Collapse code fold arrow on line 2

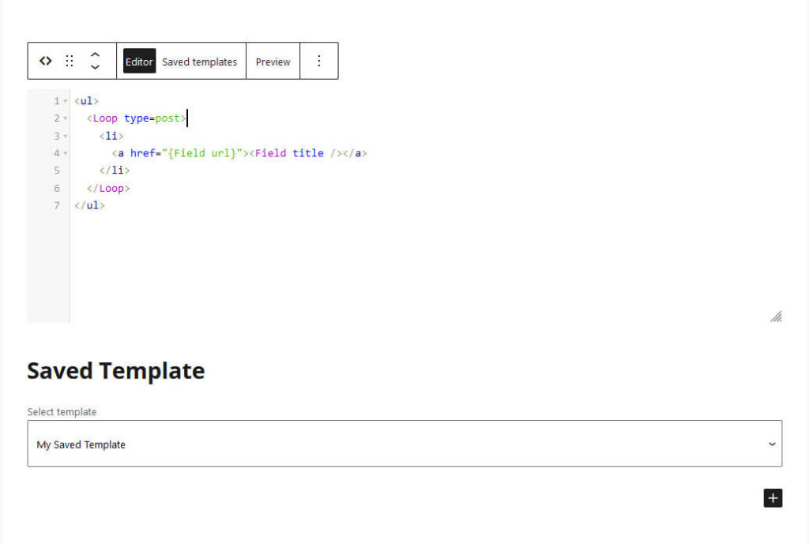click(66, 118)
